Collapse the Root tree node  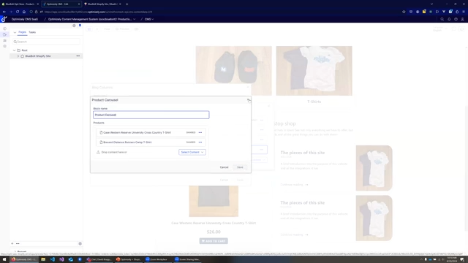click(x=14, y=50)
